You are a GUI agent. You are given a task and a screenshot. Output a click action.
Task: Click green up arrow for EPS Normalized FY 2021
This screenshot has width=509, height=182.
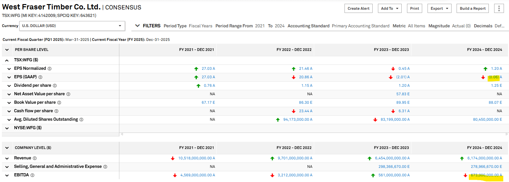click(196, 69)
